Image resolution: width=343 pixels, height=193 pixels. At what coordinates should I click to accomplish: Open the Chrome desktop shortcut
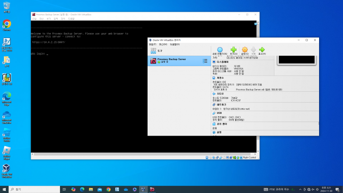7,25
